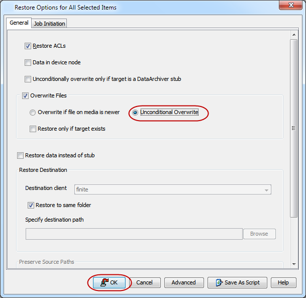Check unconditionally overwrite DataArchiver stub option
The height and width of the screenshot is (298, 306).
pyautogui.click(x=28, y=79)
